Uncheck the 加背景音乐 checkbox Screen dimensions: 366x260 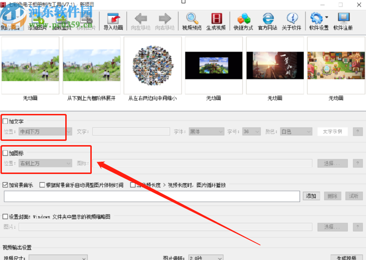[5, 185]
